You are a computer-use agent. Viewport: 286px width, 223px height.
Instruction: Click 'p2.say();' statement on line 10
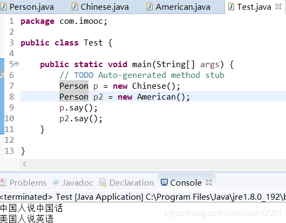(x=81, y=119)
